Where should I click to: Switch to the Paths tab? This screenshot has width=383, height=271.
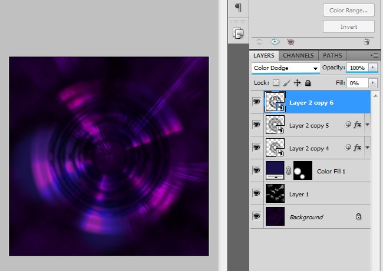point(332,56)
